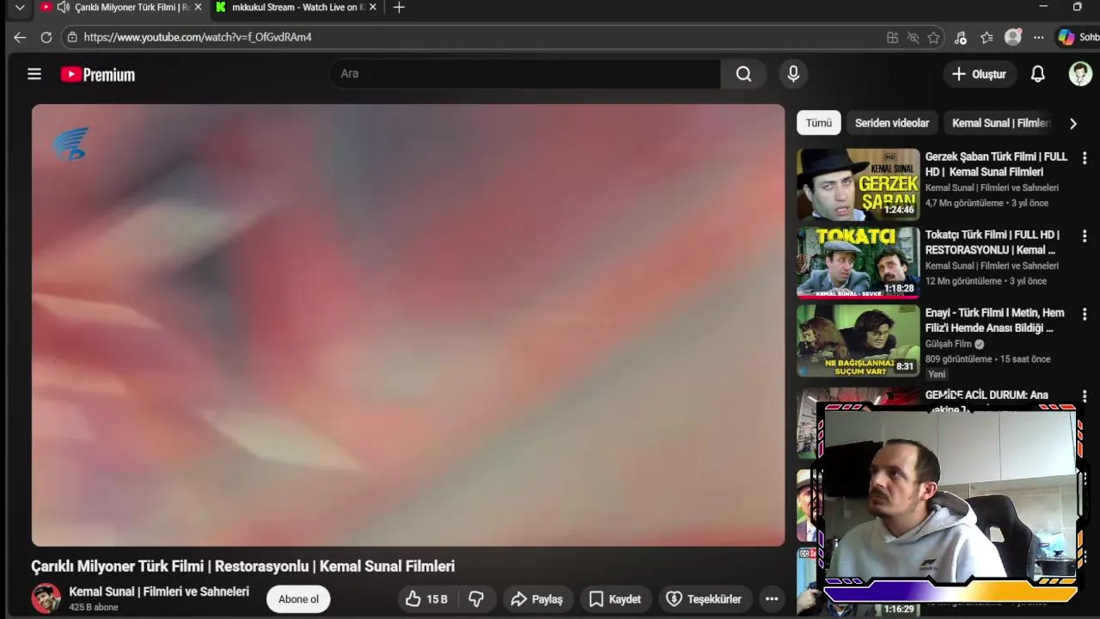
Task: Add page to favorites star
Action: click(933, 38)
